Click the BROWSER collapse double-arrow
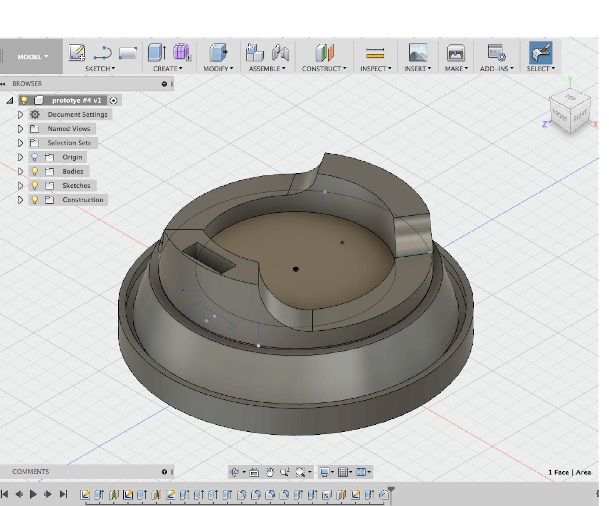The width and height of the screenshot is (609, 506). (3, 84)
